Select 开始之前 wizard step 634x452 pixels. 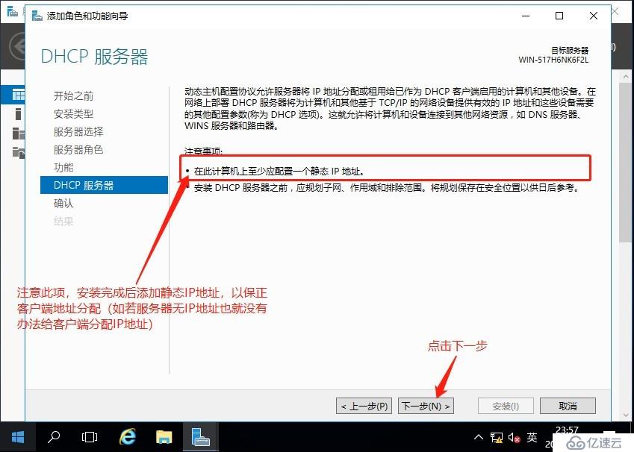pyautogui.click(x=74, y=95)
